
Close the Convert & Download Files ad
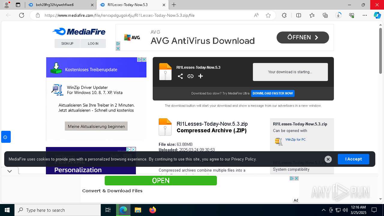(x=296, y=178)
